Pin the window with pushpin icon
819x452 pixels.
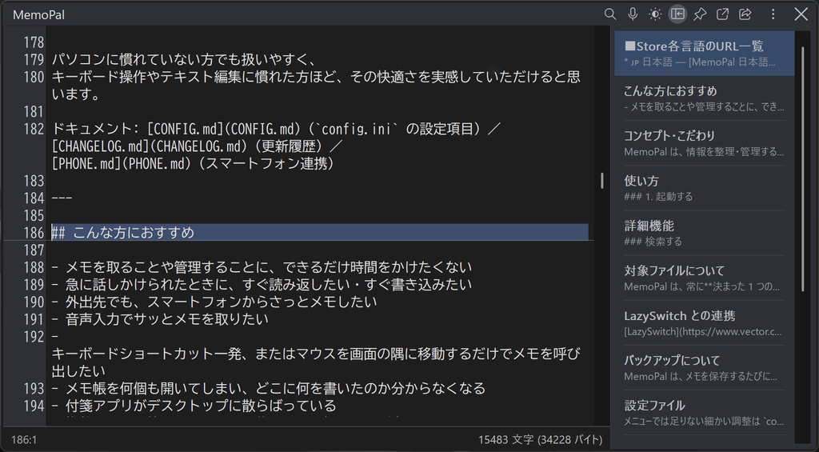[x=700, y=14]
